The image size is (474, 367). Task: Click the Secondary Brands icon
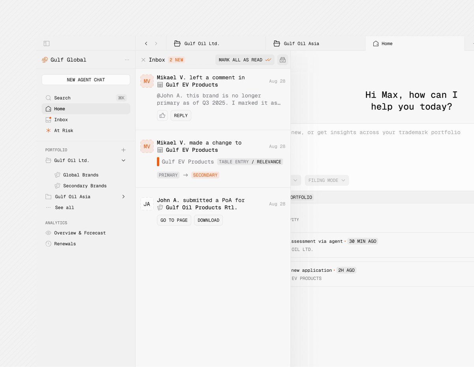pyautogui.click(x=57, y=185)
